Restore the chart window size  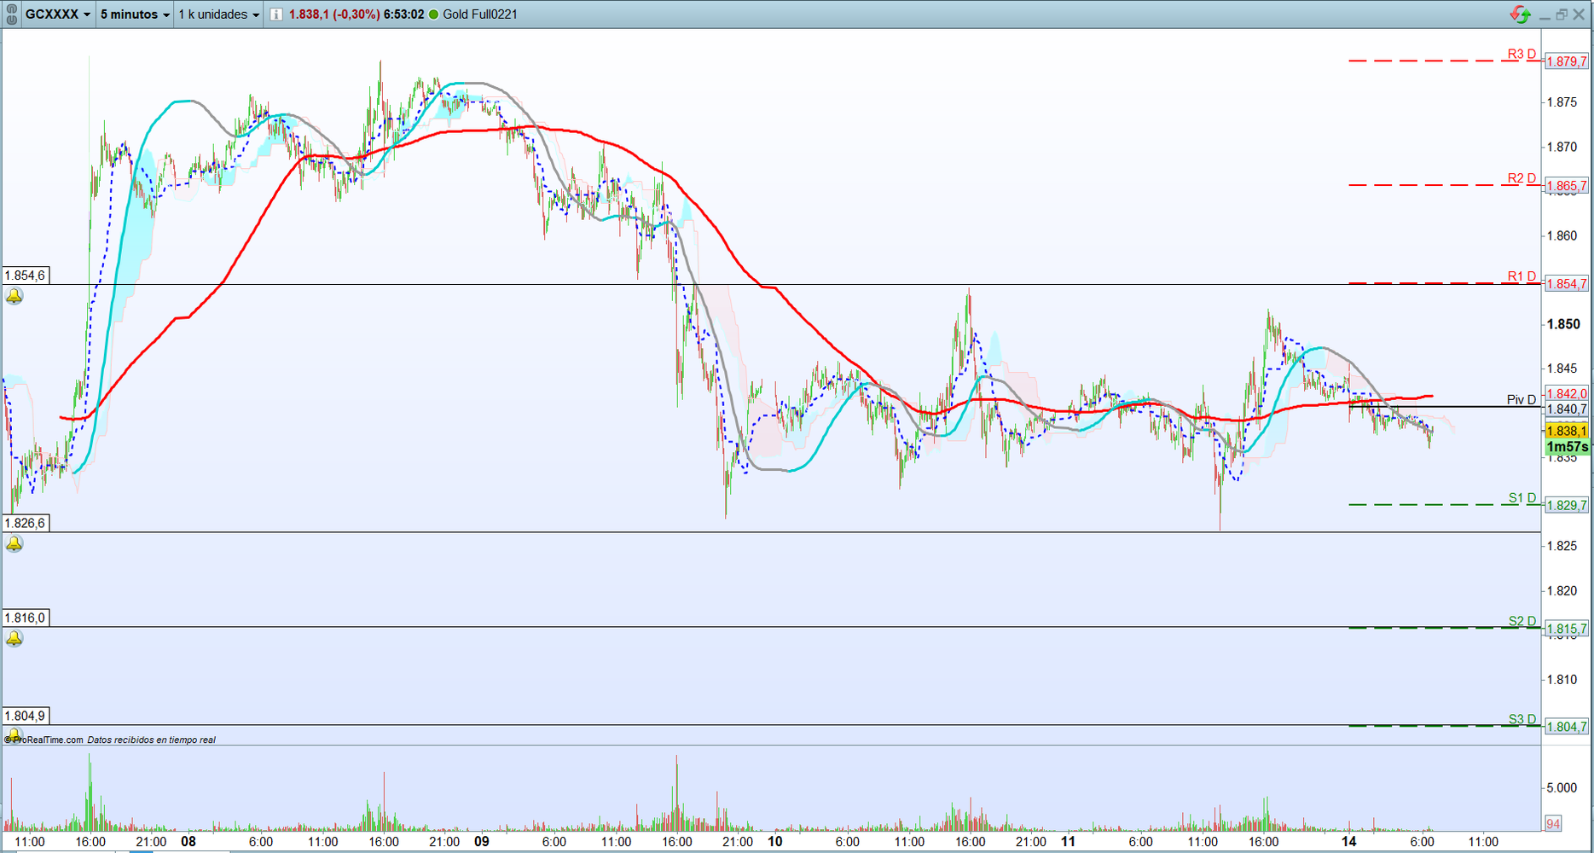[1562, 15]
